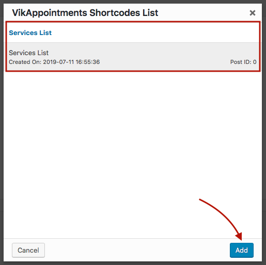Click the Created On 2019-07-11 timestamp text

pos(54,62)
